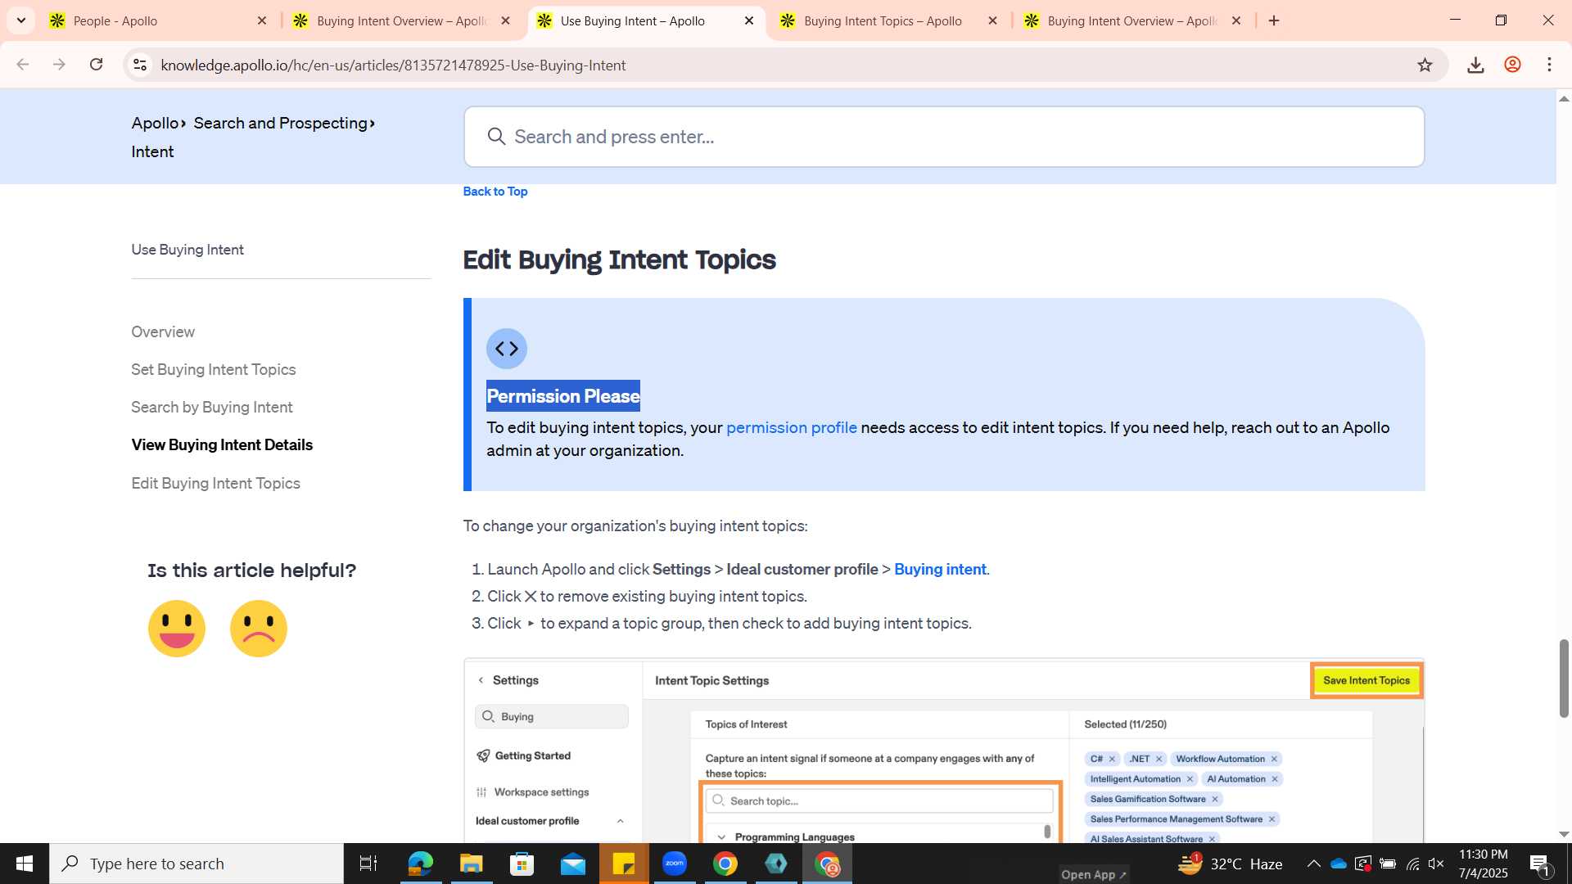The image size is (1572, 884).
Task: Open Search and Prospecting breadcrumb
Action: 280,123
